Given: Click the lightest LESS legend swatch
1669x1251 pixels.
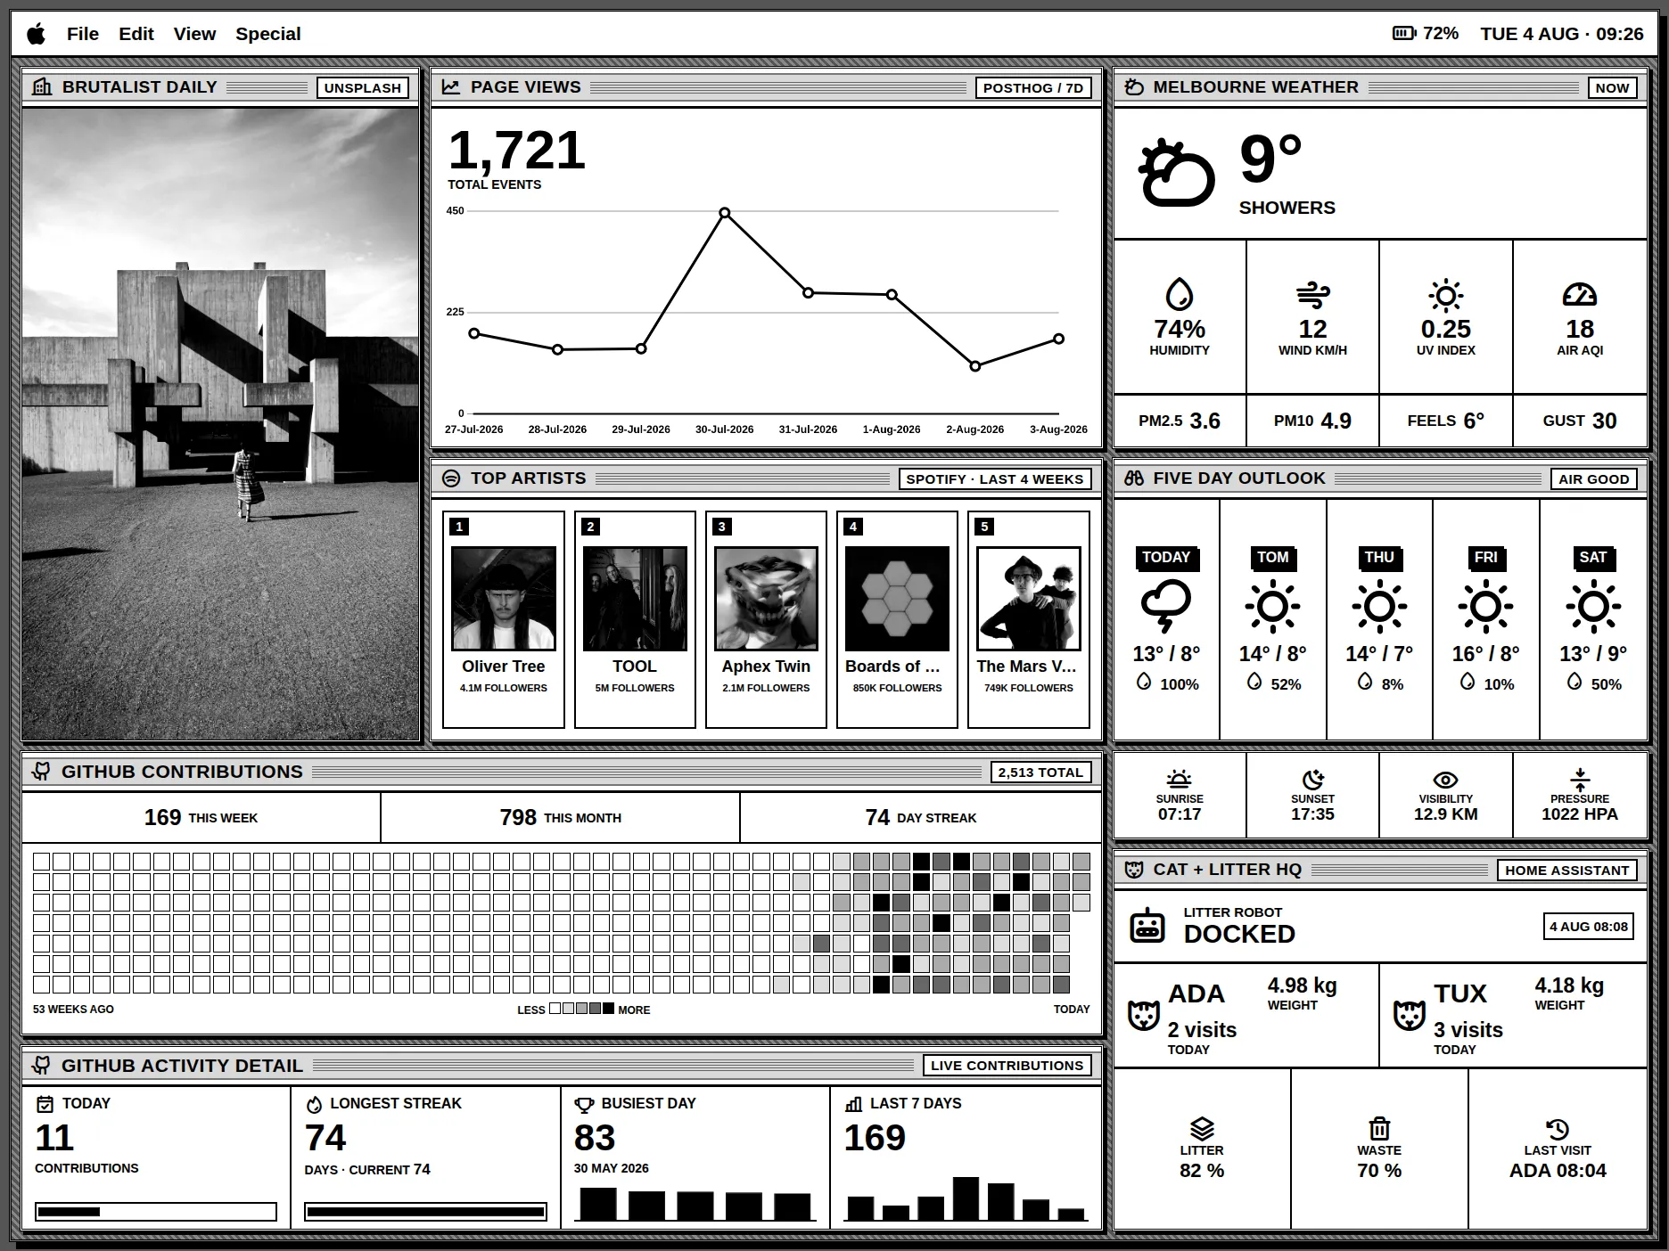Looking at the screenshot, I should (x=555, y=1009).
